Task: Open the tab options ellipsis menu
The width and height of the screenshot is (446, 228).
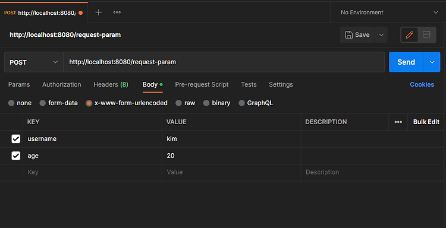Action: [x=117, y=12]
